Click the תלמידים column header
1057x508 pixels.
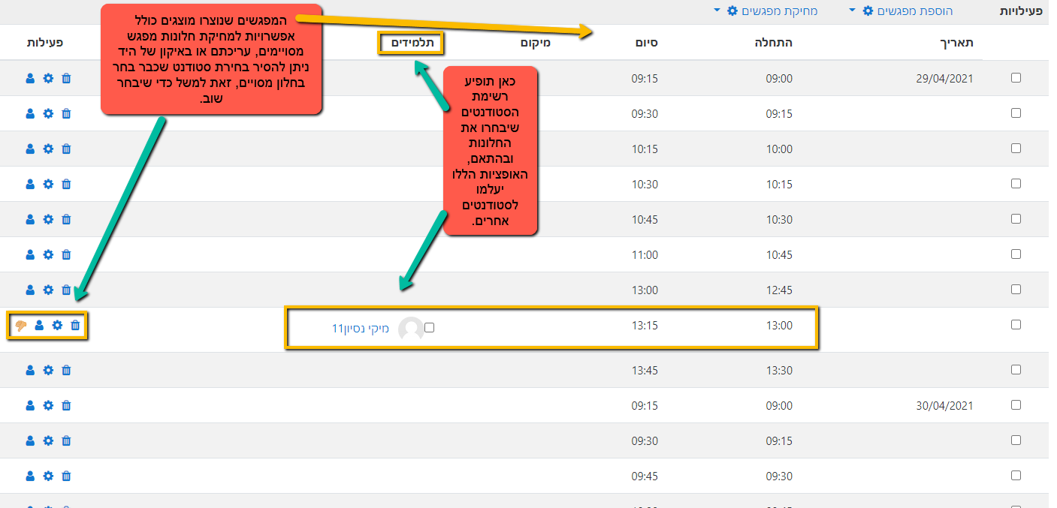(x=412, y=43)
